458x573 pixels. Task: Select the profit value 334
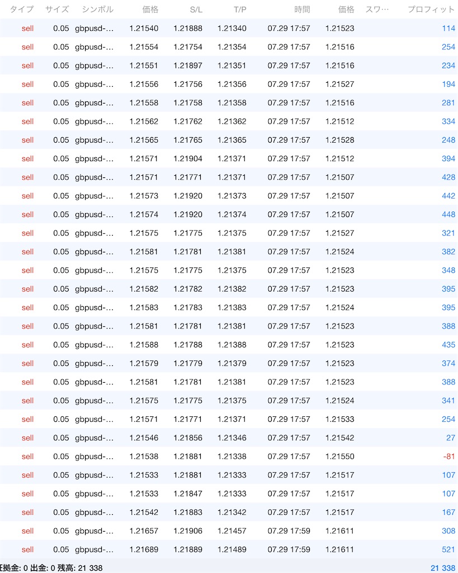[x=448, y=121]
